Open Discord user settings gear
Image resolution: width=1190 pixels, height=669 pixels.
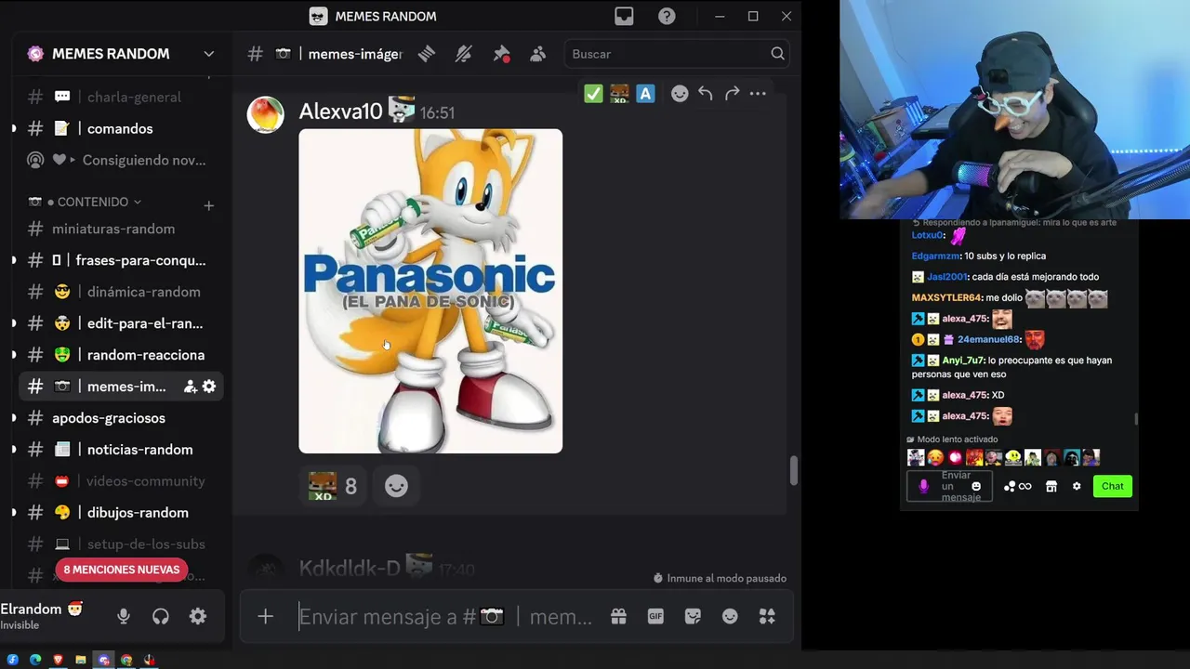pos(198,616)
